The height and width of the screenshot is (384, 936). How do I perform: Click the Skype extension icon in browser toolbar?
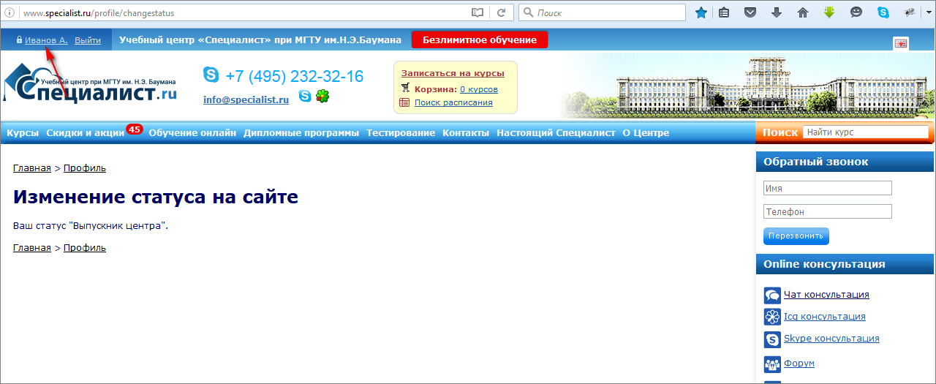(x=883, y=12)
